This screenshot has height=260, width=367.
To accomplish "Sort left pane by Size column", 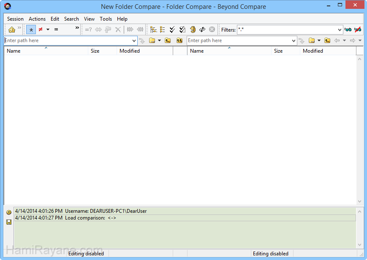I will pyautogui.click(x=102, y=51).
